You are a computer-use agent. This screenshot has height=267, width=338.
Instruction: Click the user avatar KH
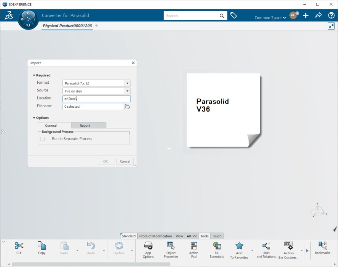pyautogui.click(x=293, y=15)
